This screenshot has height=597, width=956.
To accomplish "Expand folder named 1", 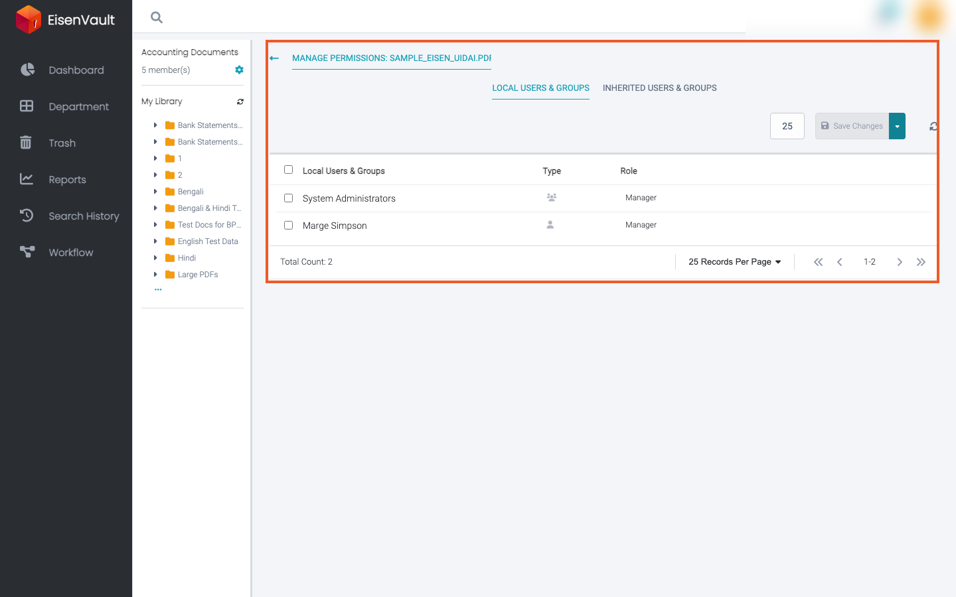I will coord(155,159).
